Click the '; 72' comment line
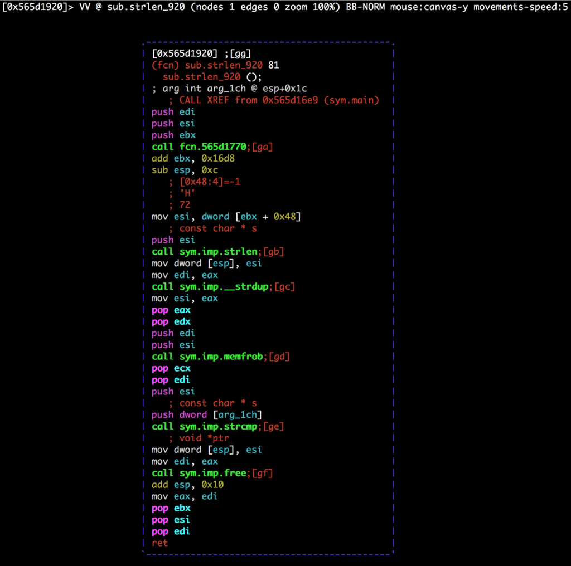 point(180,205)
